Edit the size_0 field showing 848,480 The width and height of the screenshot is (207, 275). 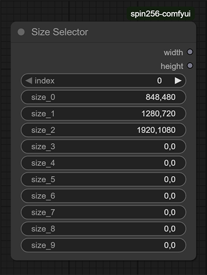[x=103, y=97]
